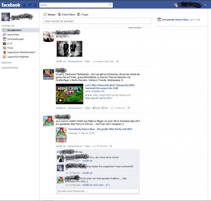Click Kommentieren on AB HEUTE post
Viewport: 211px width, 201px height.
(75, 61)
